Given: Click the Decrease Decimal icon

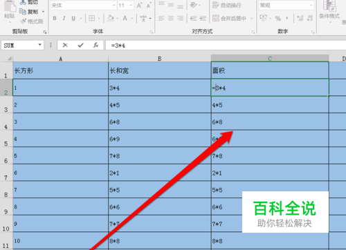Looking at the screenshot, I should pyautogui.click(x=310, y=18).
